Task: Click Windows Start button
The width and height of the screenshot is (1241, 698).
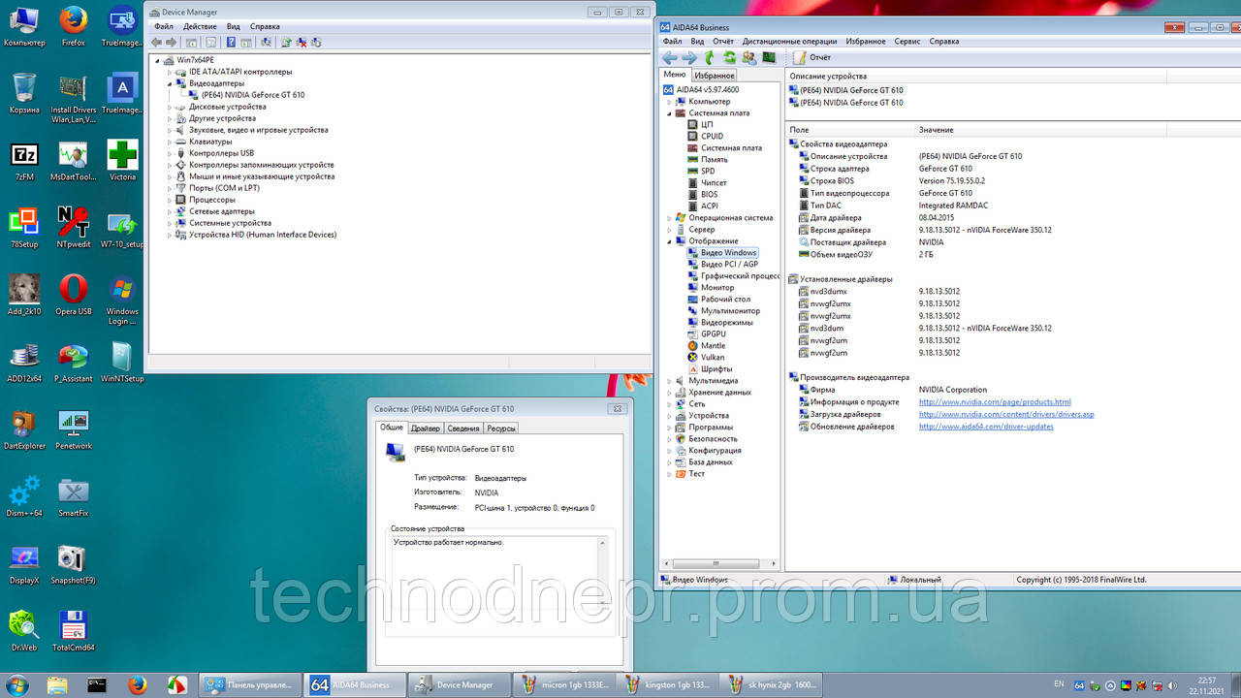Action: coord(19,683)
